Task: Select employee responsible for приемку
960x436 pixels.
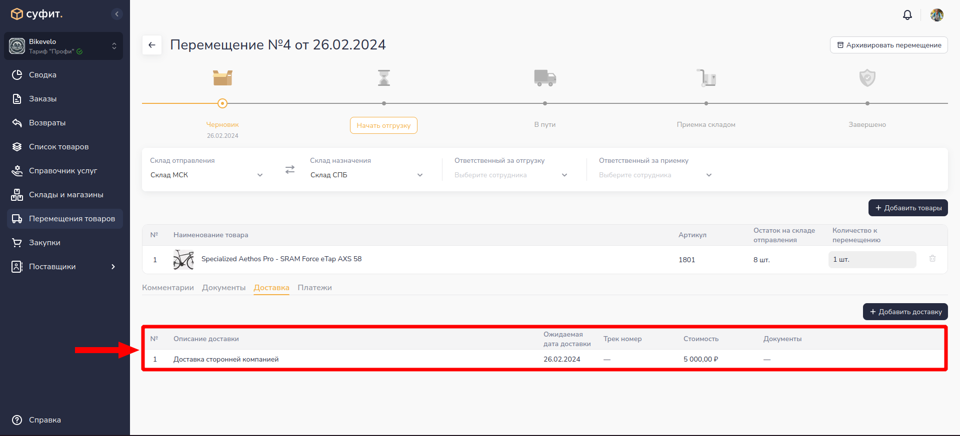Action: (655, 175)
